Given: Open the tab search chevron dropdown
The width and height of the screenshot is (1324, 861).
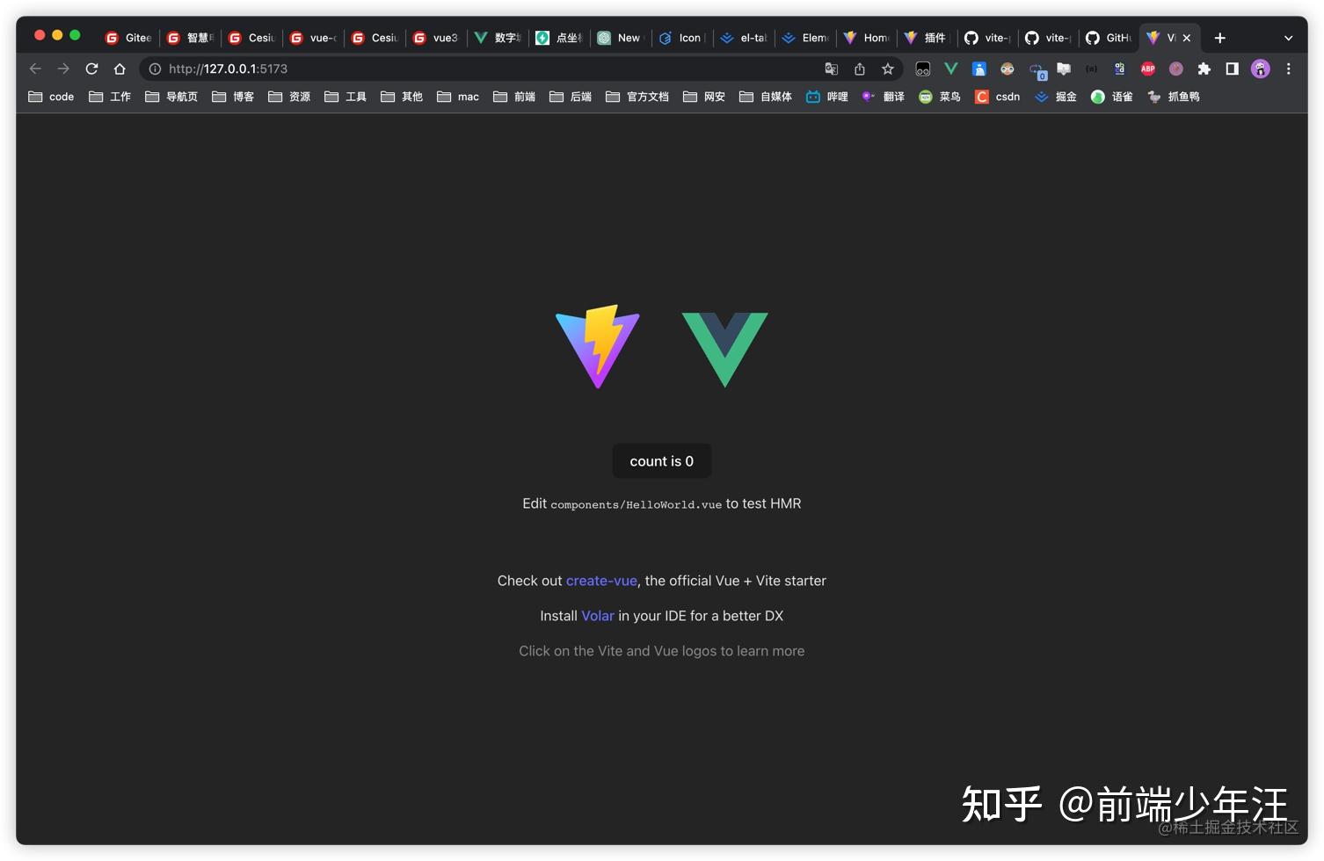Looking at the screenshot, I should tap(1289, 38).
